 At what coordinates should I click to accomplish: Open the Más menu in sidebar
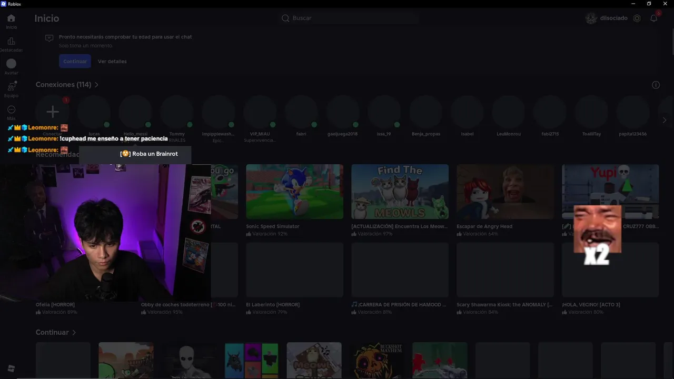11,109
